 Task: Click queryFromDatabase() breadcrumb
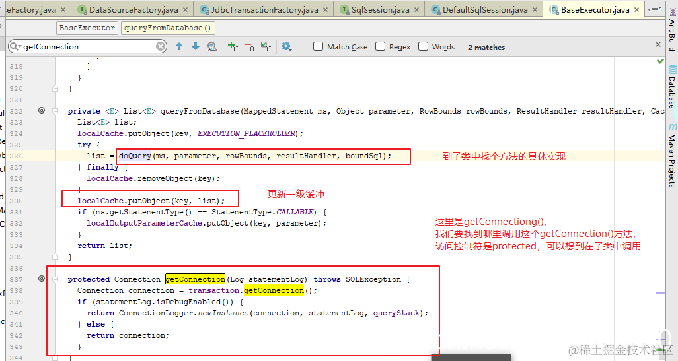(168, 28)
